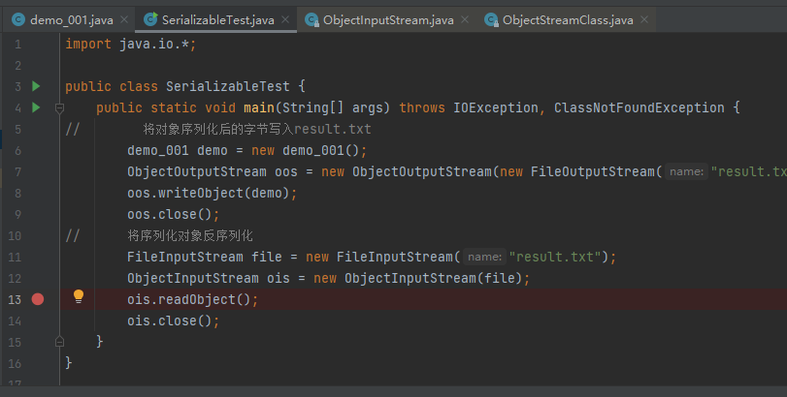Click the yellow lightbulb intention icon
Viewport: 787px width, 397px height.
pos(79,296)
